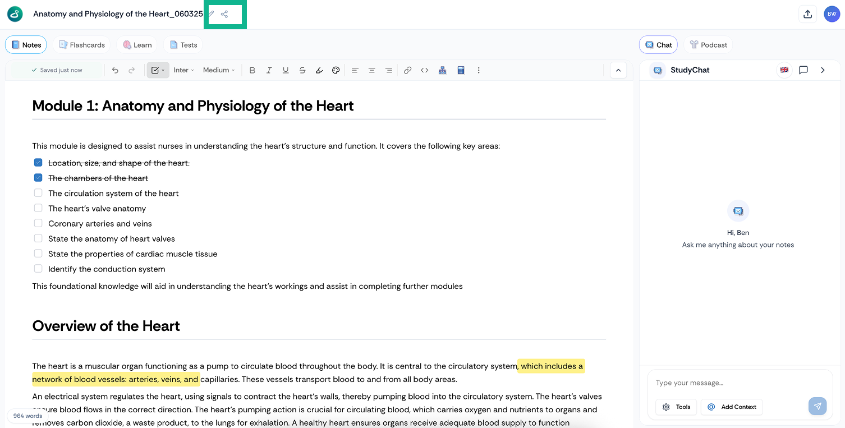Insert a diagram from the toolbar

point(443,70)
